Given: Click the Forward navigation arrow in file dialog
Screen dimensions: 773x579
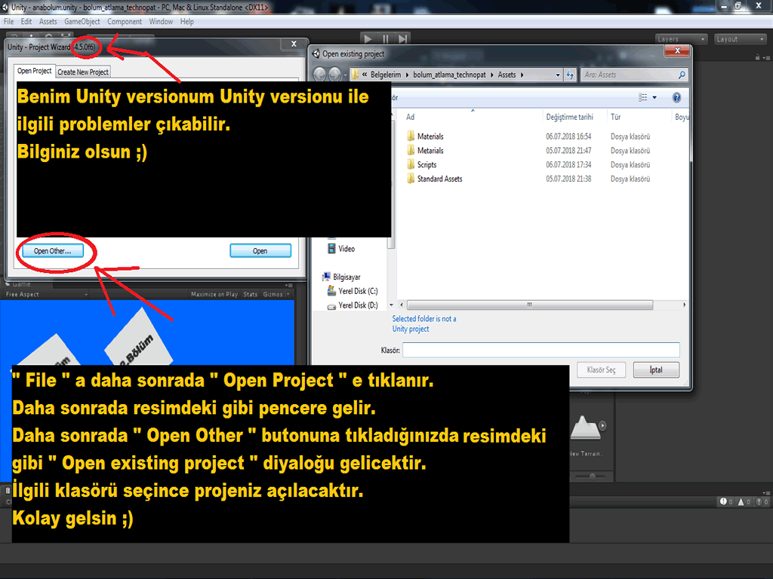Looking at the screenshot, I should (x=334, y=75).
